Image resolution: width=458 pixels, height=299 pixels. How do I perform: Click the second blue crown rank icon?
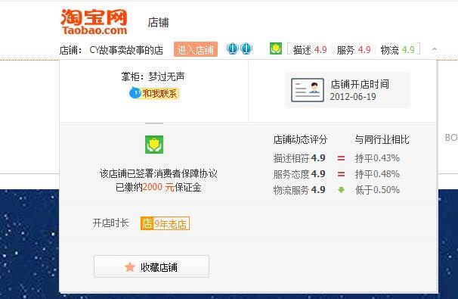(246, 48)
